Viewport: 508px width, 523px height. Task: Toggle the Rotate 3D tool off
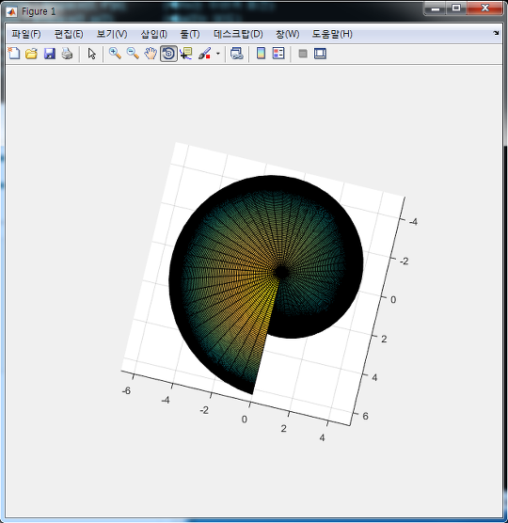pos(168,54)
